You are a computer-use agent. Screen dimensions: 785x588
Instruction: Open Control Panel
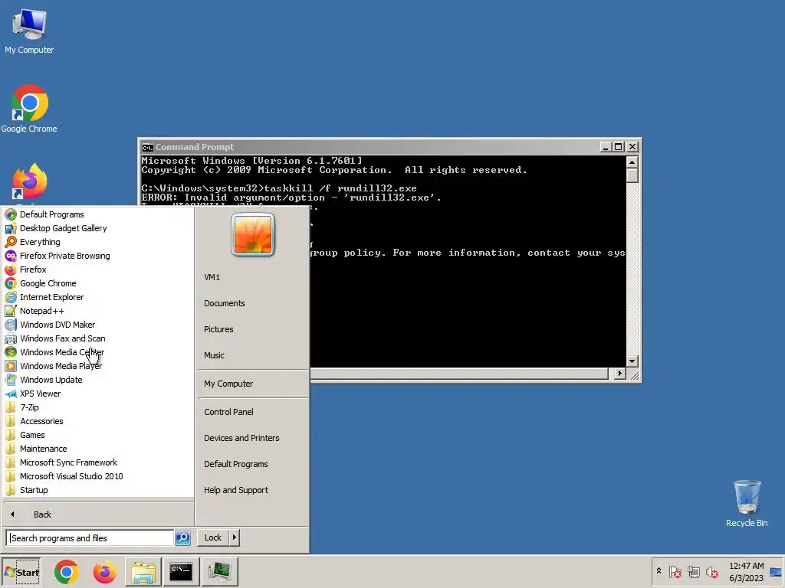228,412
